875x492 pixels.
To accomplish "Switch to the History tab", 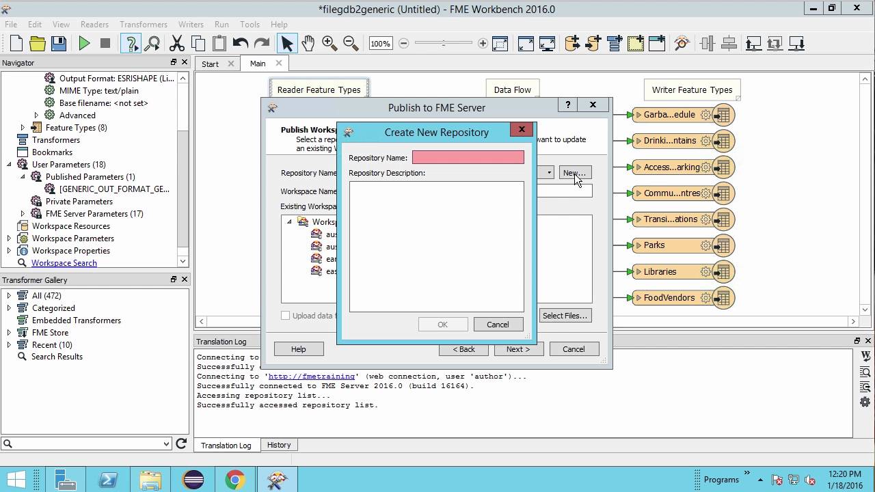I will pyautogui.click(x=279, y=445).
